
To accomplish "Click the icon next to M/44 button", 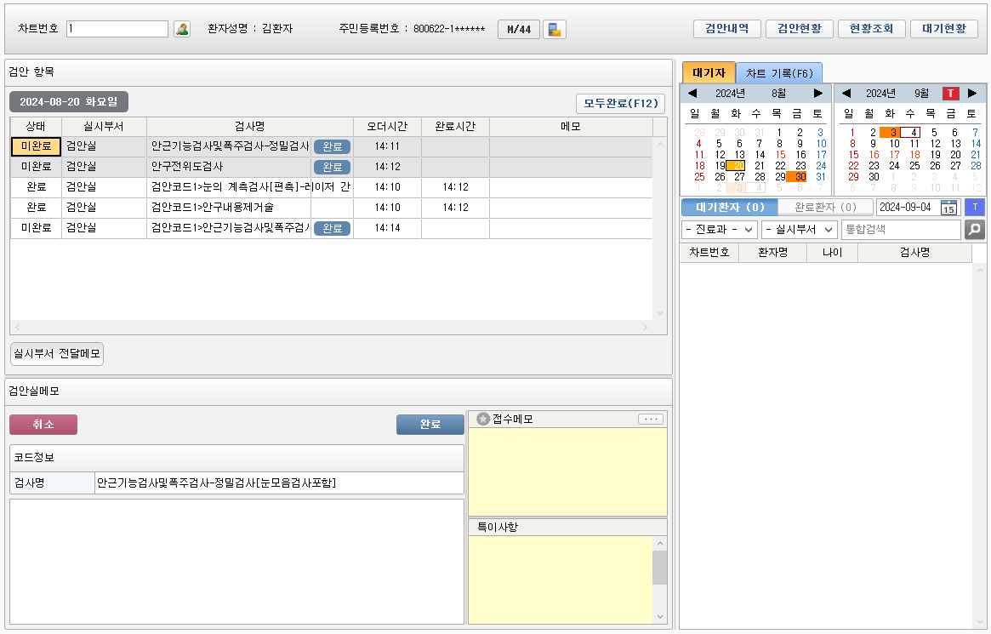I will point(555,30).
